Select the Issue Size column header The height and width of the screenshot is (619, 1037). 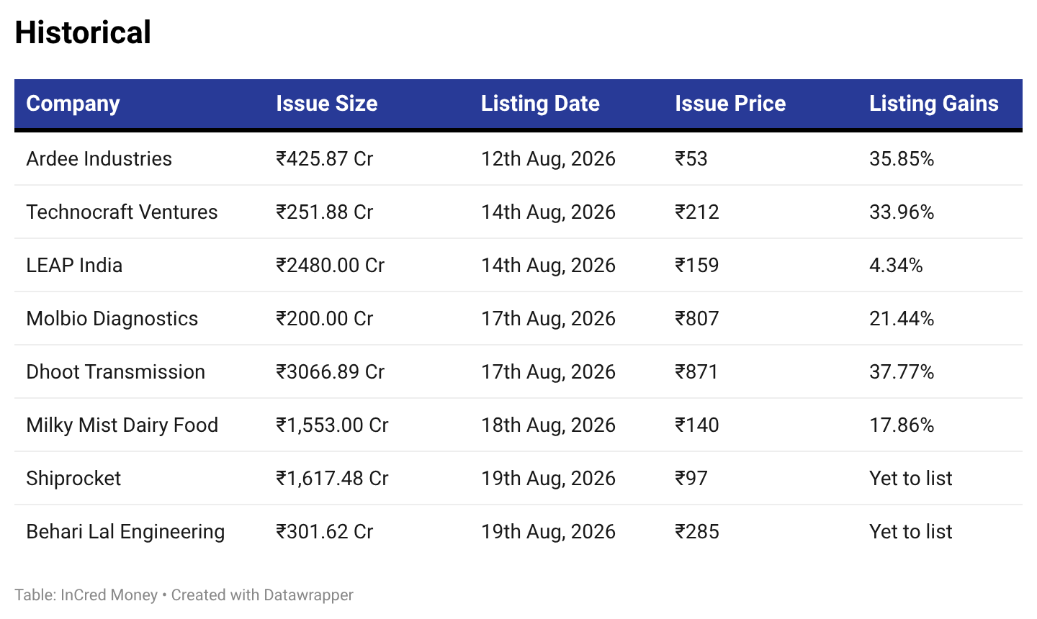tap(326, 104)
